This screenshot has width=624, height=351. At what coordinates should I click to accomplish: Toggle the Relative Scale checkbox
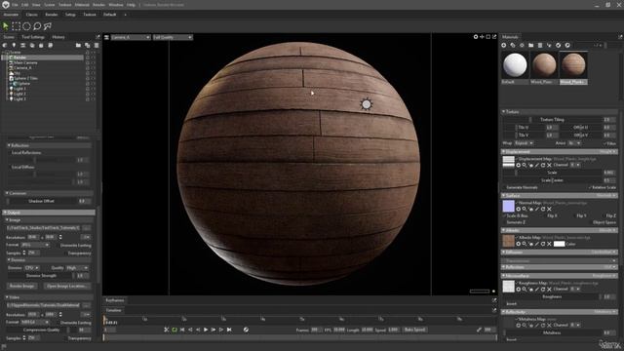(x=590, y=187)
